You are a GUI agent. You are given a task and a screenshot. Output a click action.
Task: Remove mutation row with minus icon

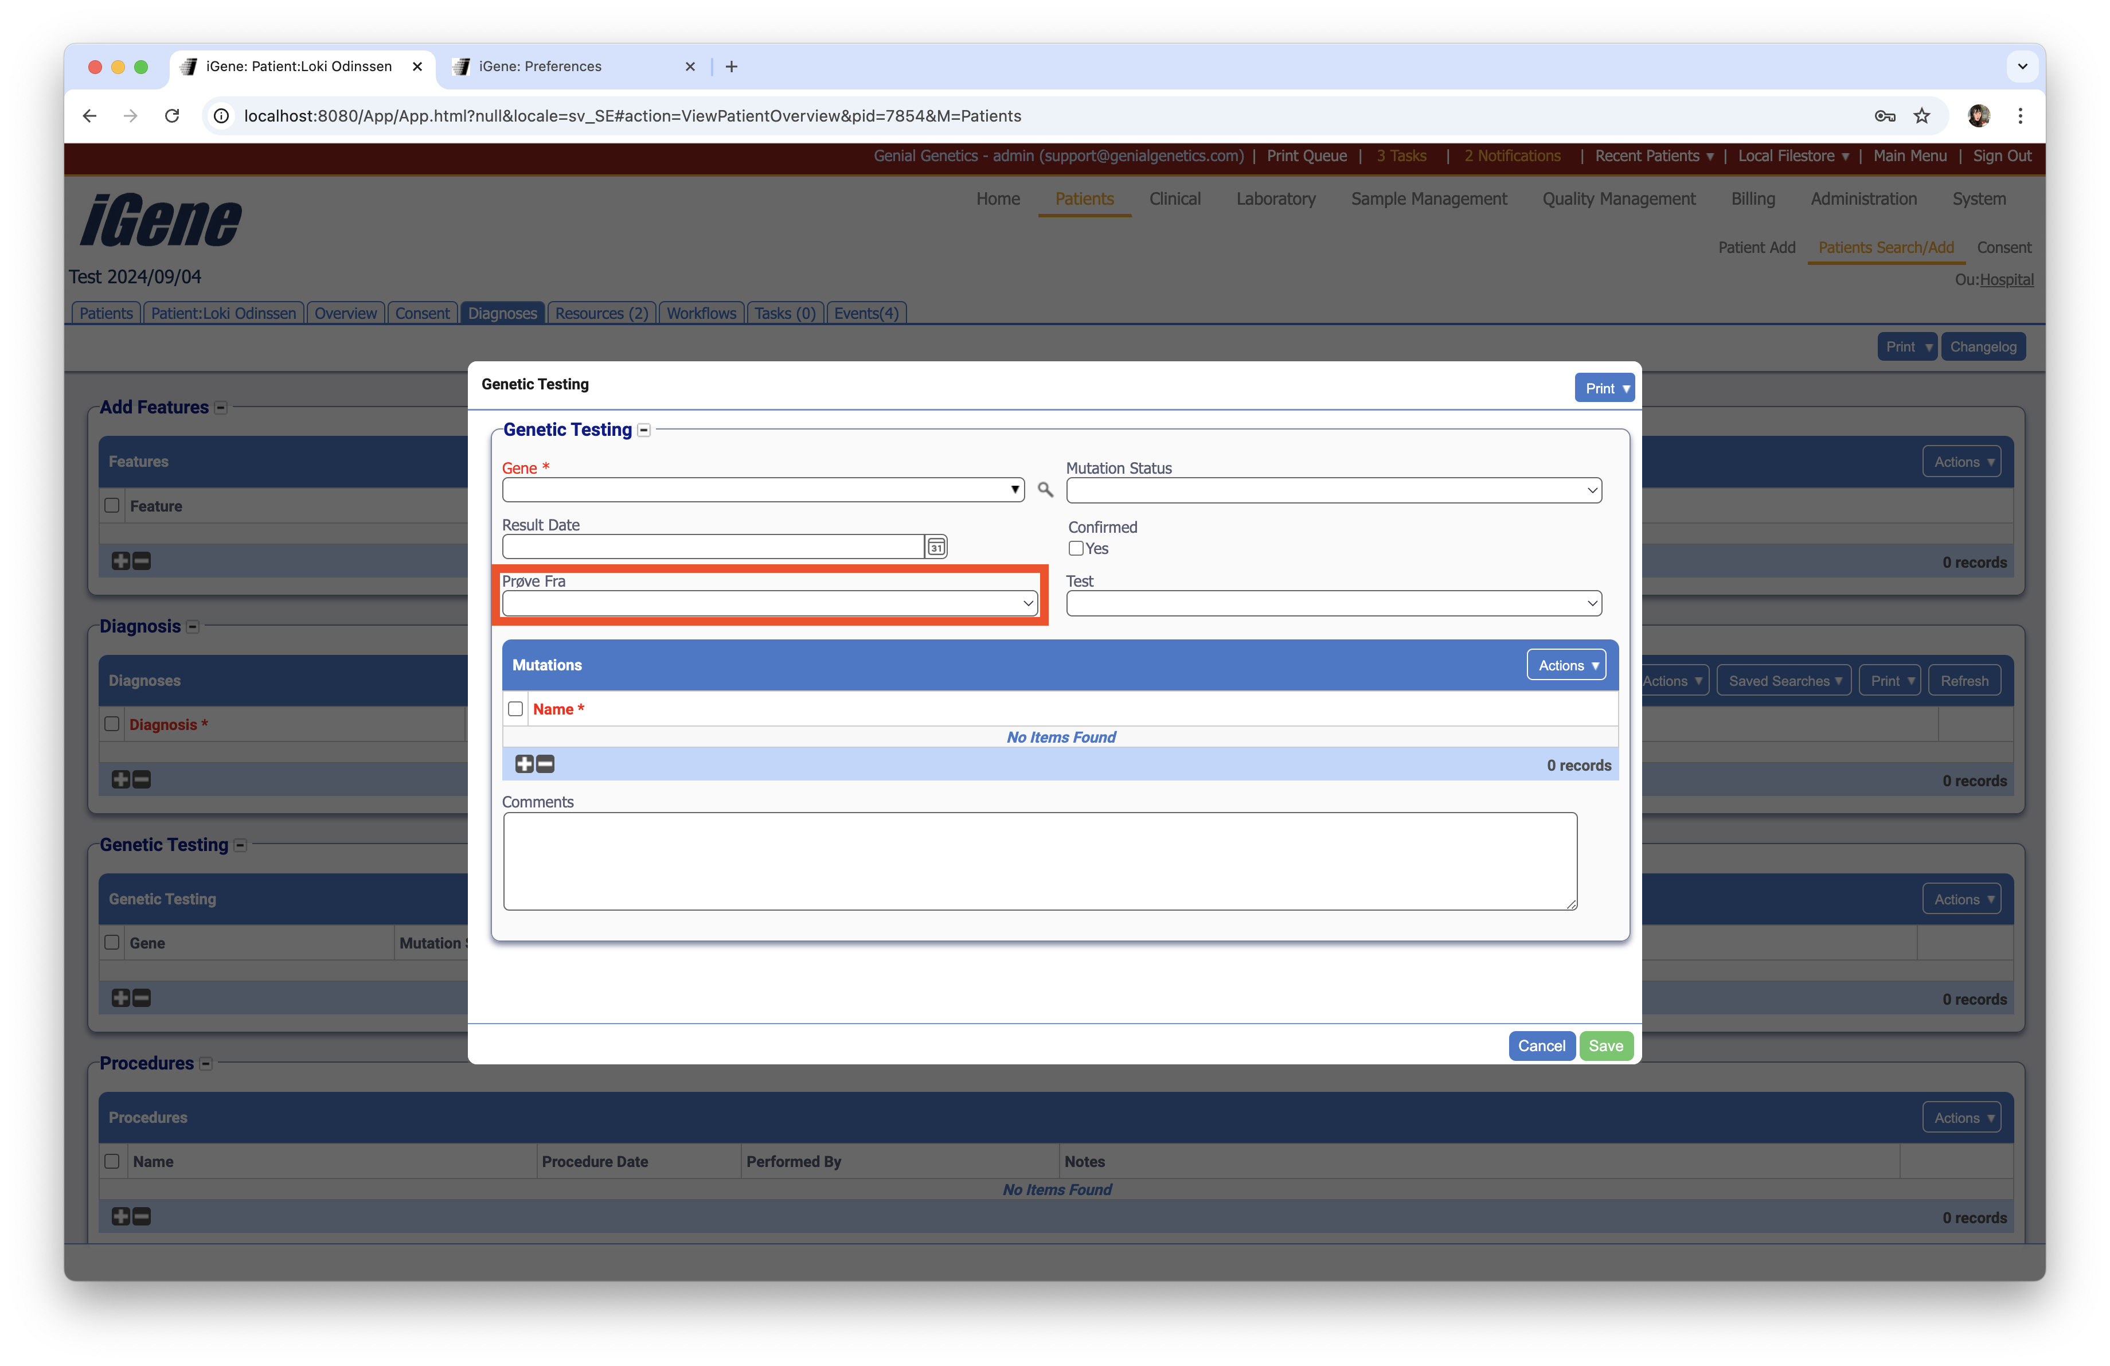pyautogui.click(x=545, y=764)
